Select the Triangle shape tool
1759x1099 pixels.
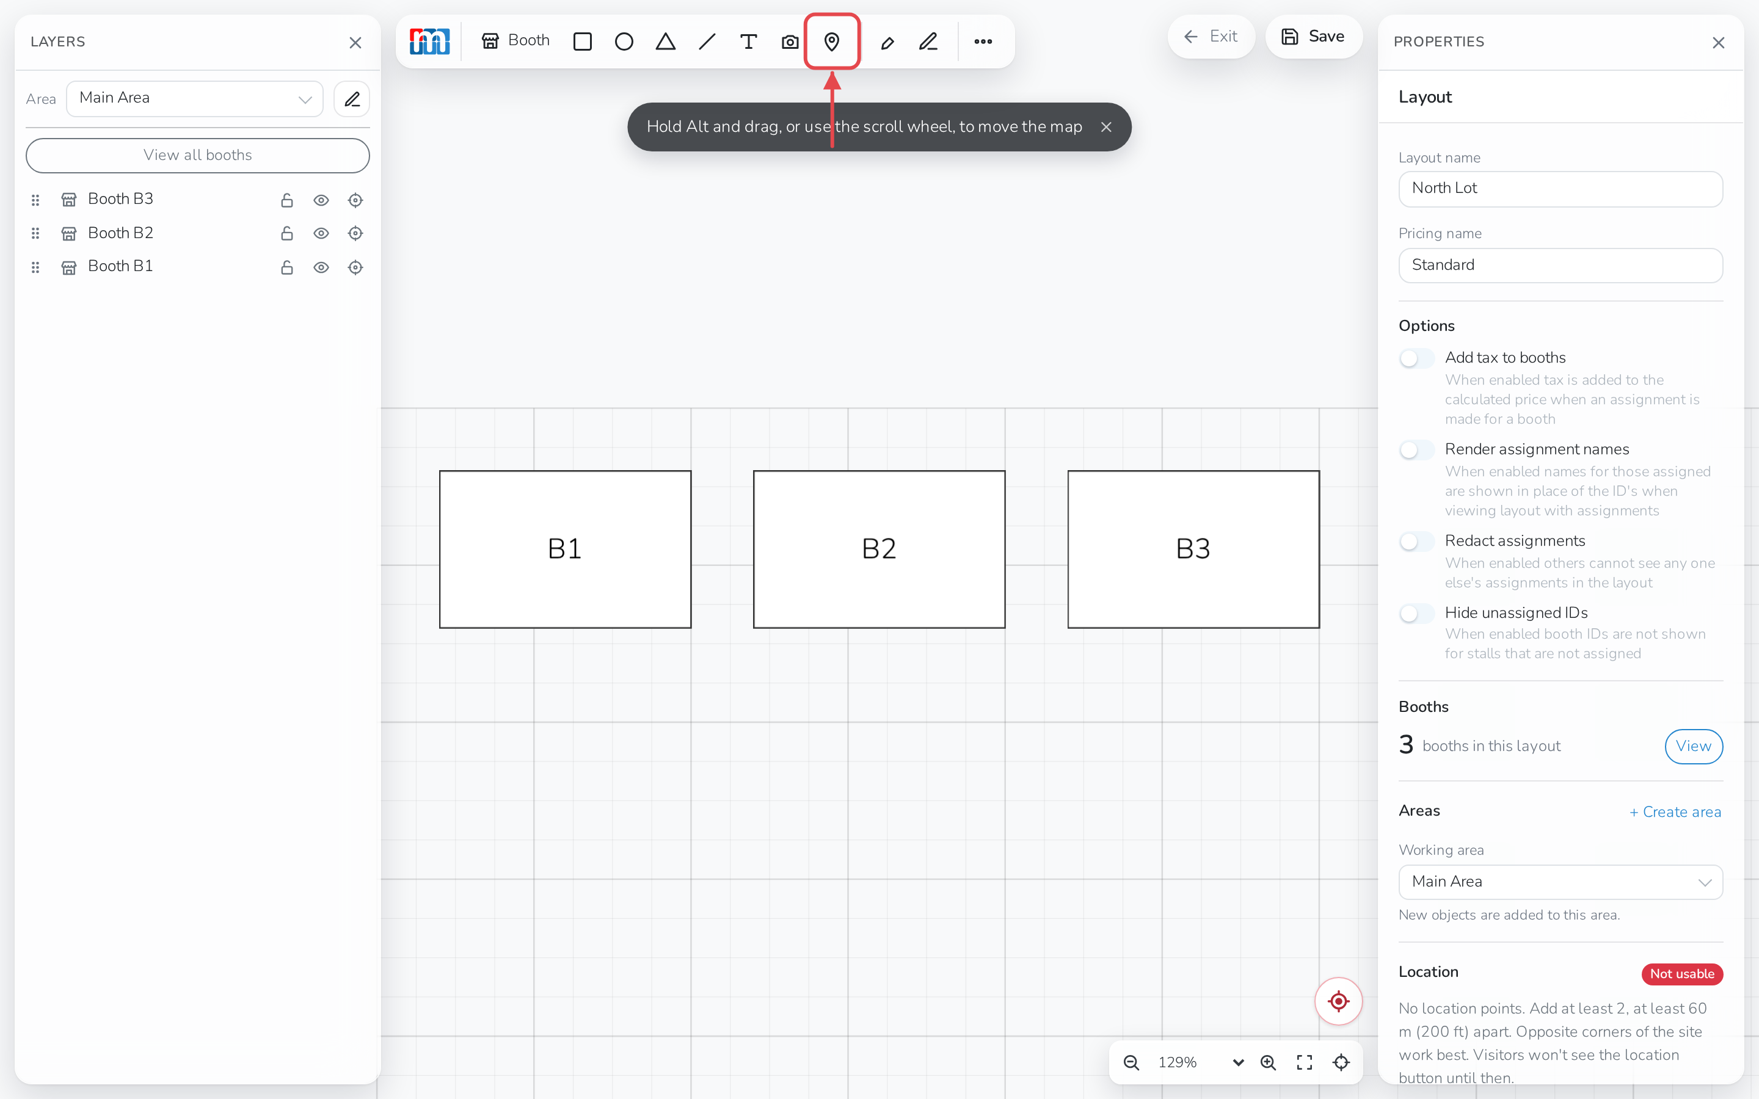point(665,42)
